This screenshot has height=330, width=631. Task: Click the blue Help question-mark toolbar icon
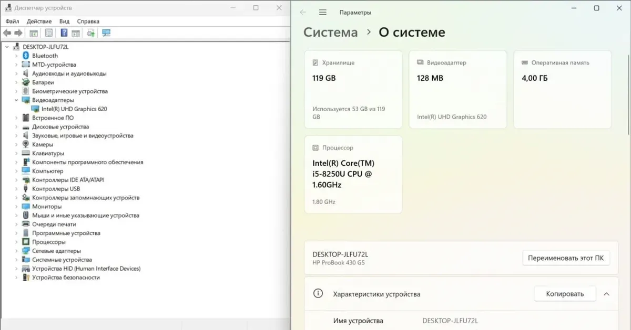(x=64, y=33)
